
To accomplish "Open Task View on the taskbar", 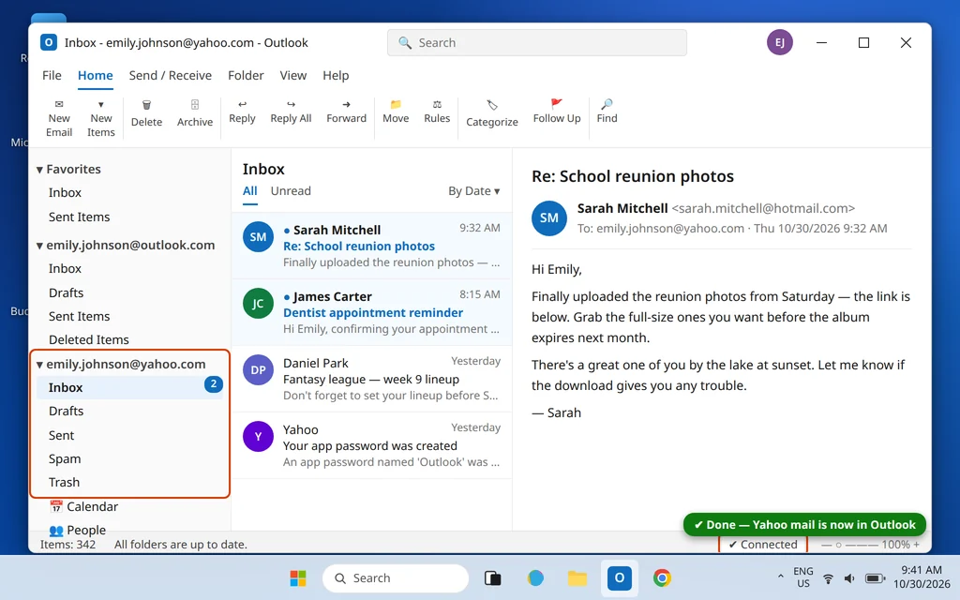I will [x=493, y=577].
